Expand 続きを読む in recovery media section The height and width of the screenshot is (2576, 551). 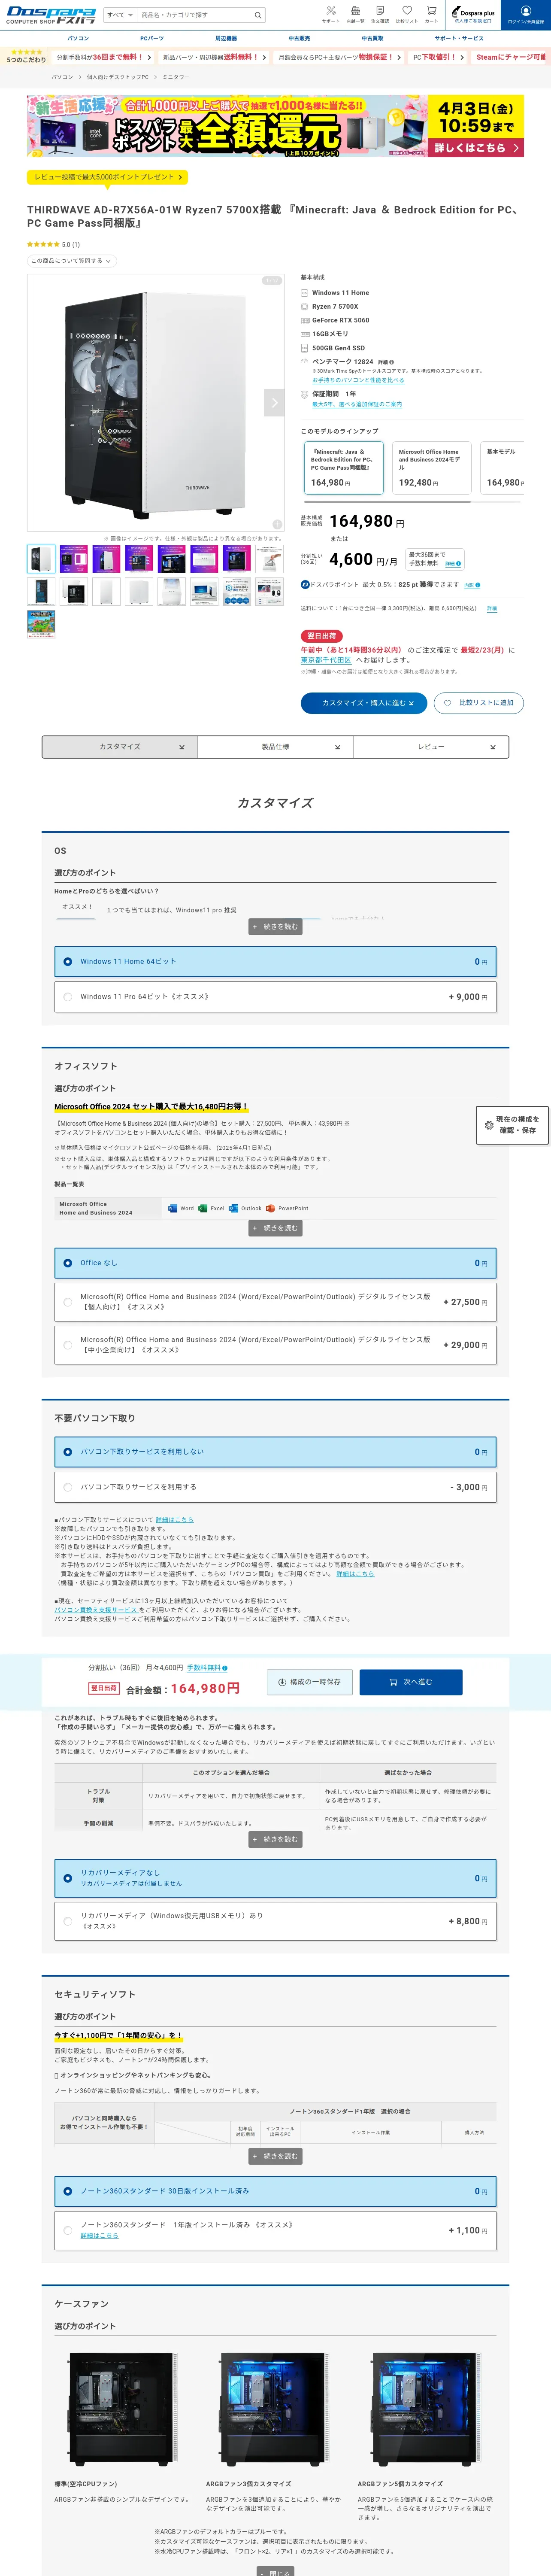tap(275, 1839)
